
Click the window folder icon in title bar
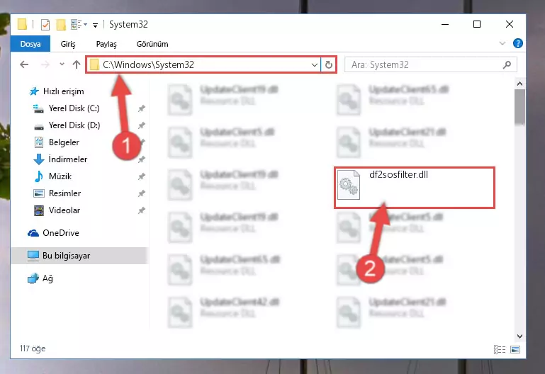pos(22,24)
